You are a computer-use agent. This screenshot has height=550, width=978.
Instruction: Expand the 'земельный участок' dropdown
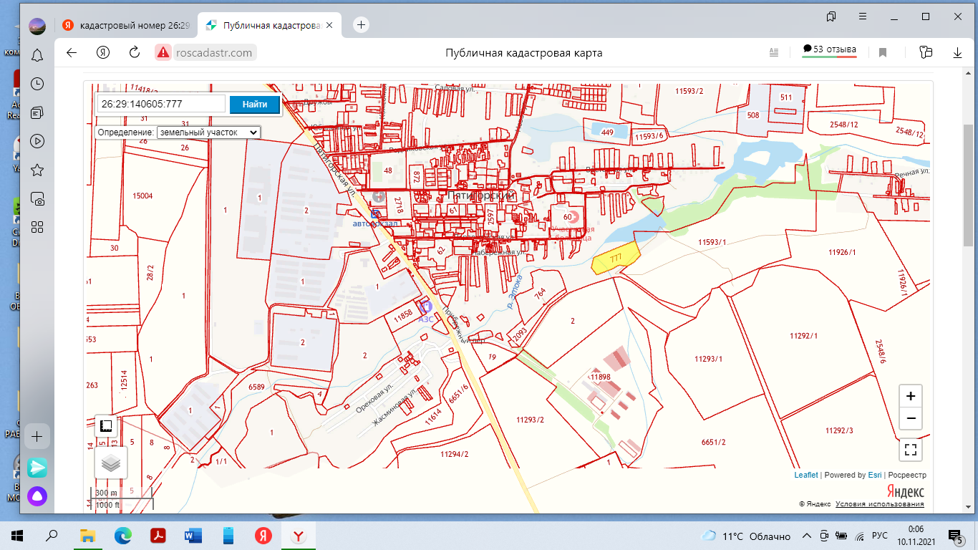click(x=208, y=132)
